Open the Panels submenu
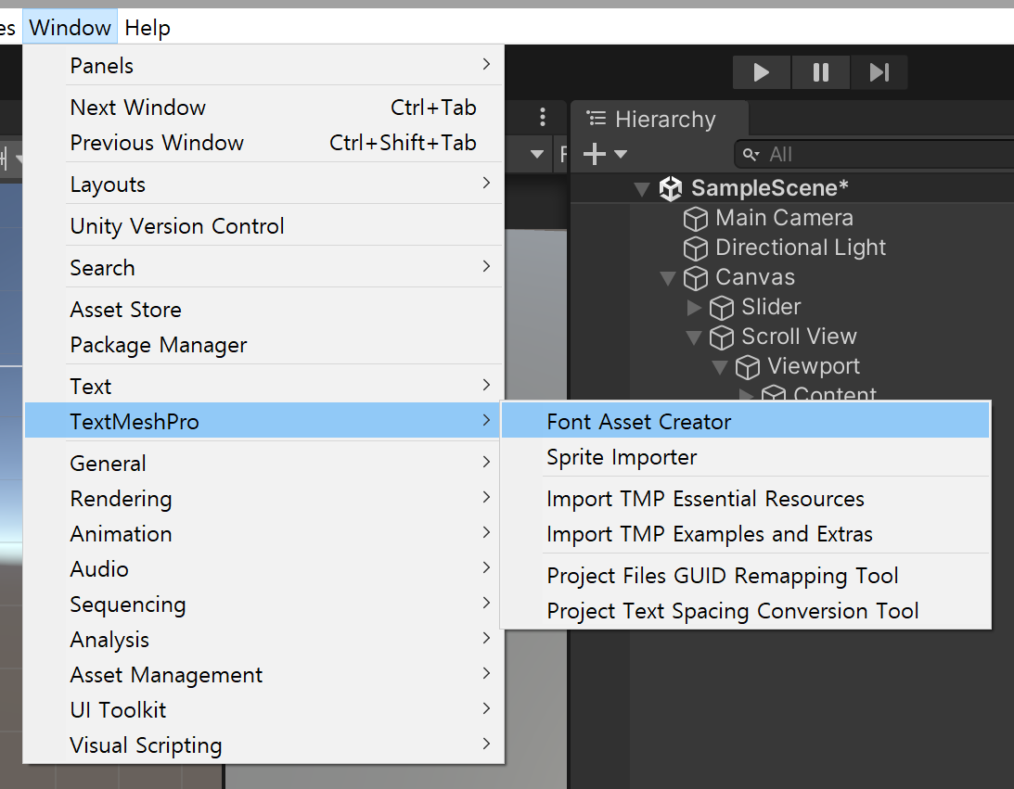1014x789 pixels. 263,65
